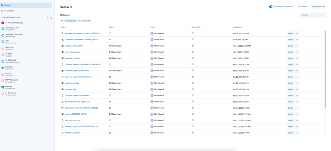Click Use In for Customer Support tickets Details.csv
Viewport: 331px width, 151px height.
(291, 77)
